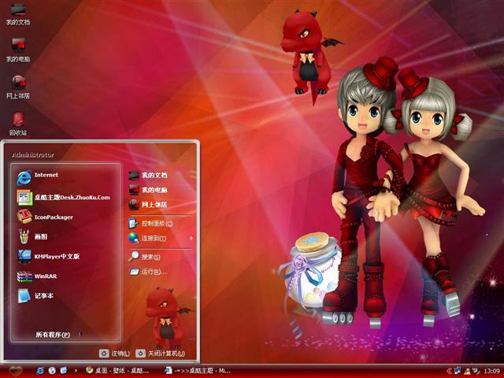Expand 连接到(T) submenu

[x=161, y=238]
